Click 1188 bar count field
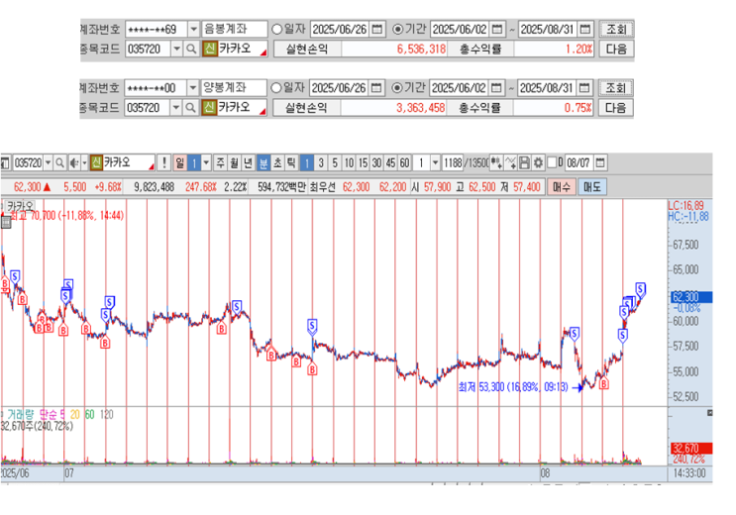Viewport: 736px width, 515px height. click(453, 162)
